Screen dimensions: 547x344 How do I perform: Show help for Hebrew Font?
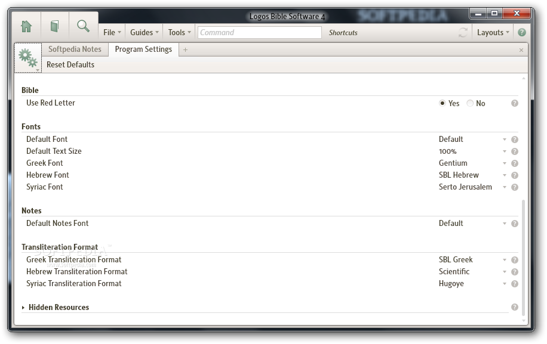pyautogui.click(x=515, y=175)
